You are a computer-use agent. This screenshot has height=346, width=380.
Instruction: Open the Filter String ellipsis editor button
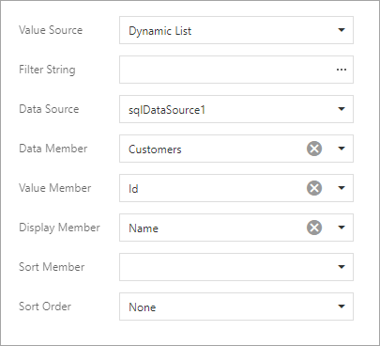(x=342, y=70)
